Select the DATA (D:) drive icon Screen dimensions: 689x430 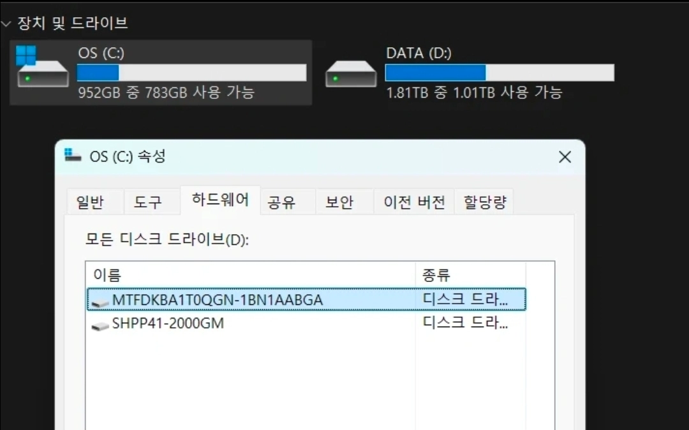coord(351,74)
